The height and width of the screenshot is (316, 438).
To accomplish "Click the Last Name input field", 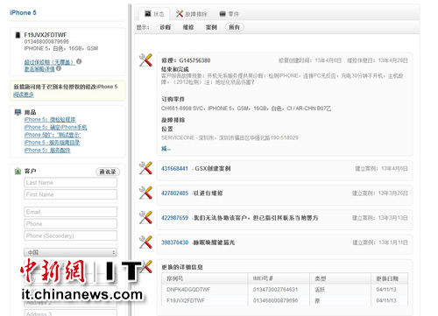I will point(71,183).
